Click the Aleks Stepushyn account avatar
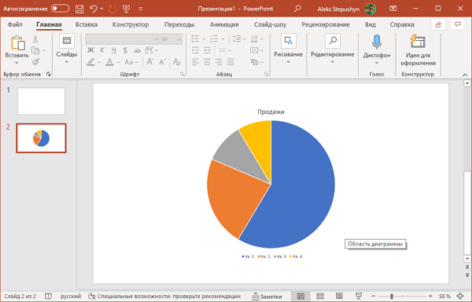This screenshot has width=472, height=302. [371, 9]
